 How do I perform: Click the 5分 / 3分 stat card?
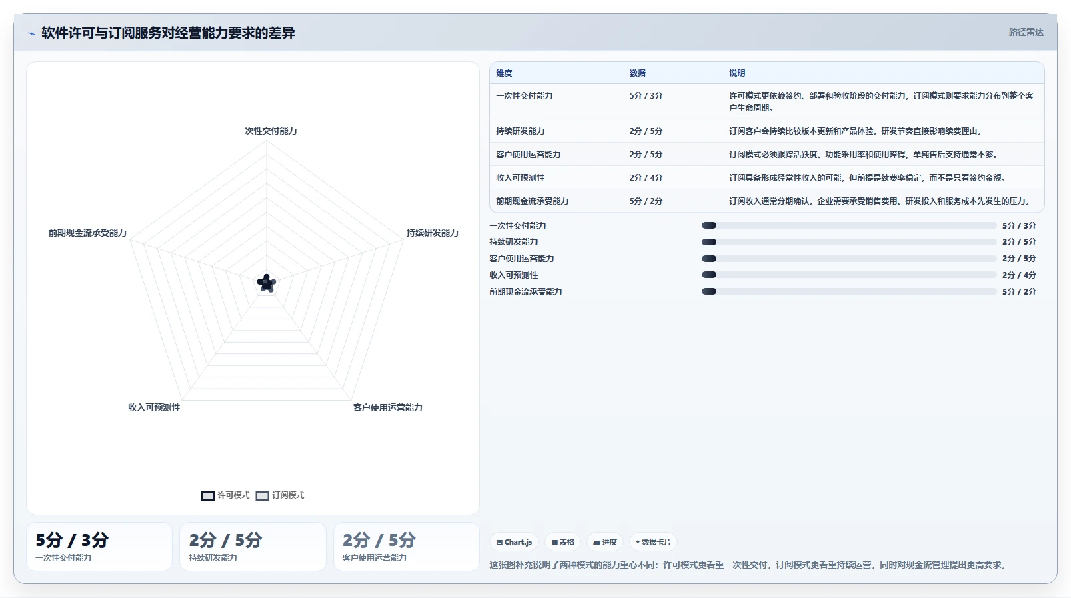click(x=99, y=547)
